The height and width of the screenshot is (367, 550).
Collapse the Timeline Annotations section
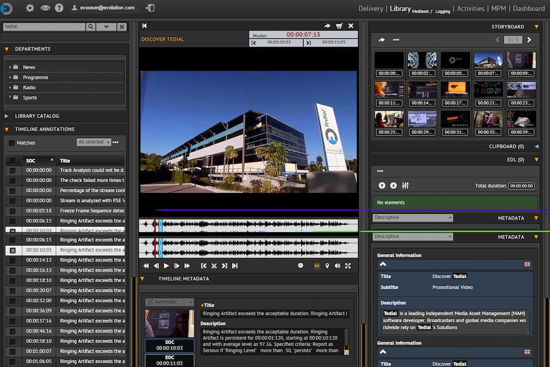(6, 129)
